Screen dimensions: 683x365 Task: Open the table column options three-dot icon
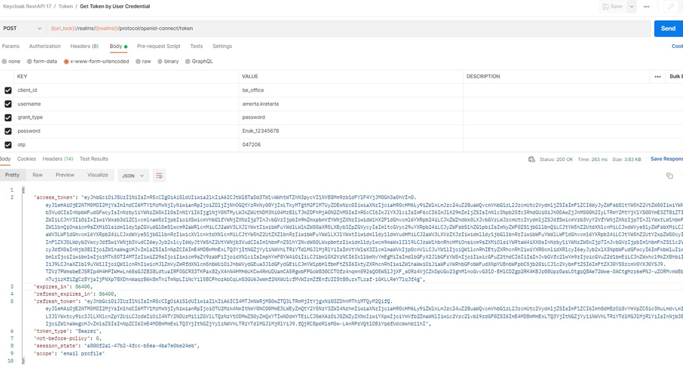[x=658, y=76]
